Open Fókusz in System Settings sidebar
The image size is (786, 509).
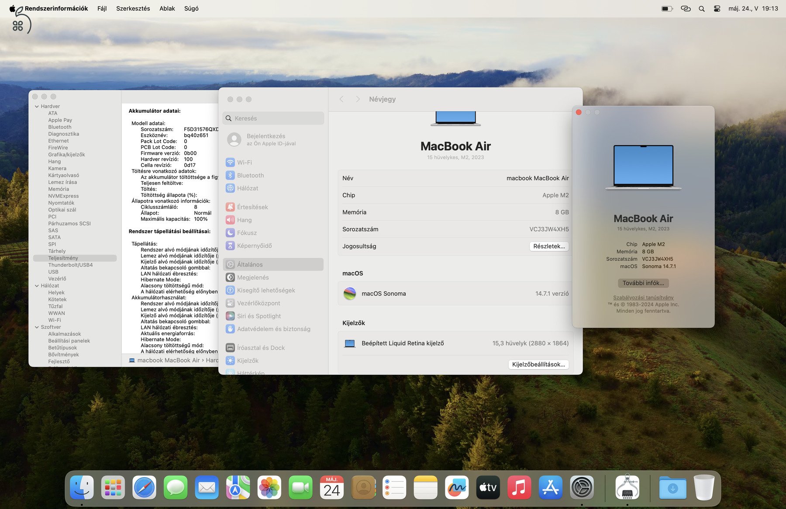(273, 233)
